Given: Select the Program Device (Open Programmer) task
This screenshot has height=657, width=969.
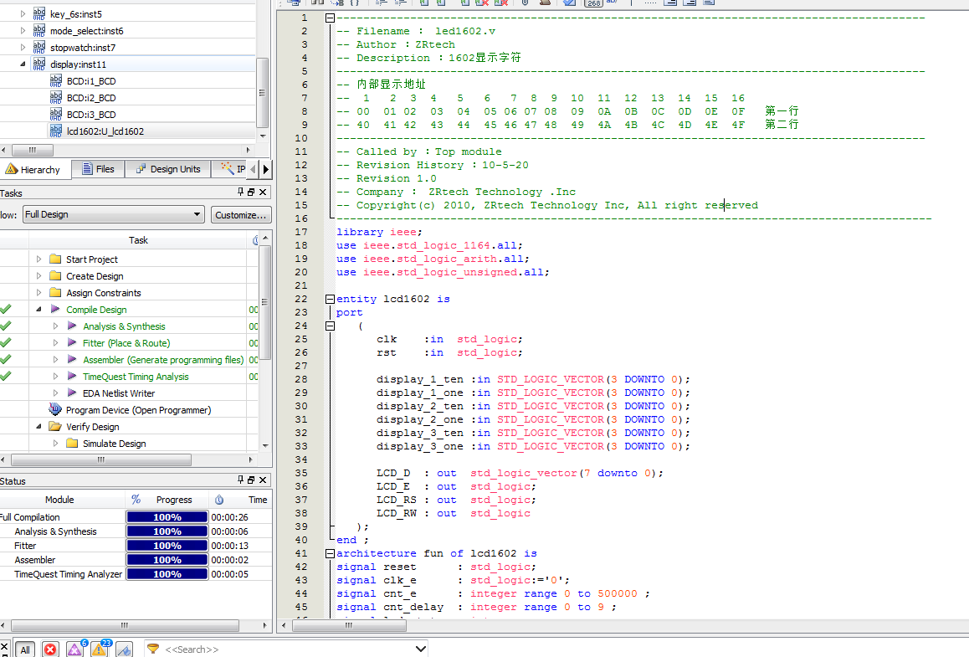Looking at the screenshot, I should (x=138, y=410).
